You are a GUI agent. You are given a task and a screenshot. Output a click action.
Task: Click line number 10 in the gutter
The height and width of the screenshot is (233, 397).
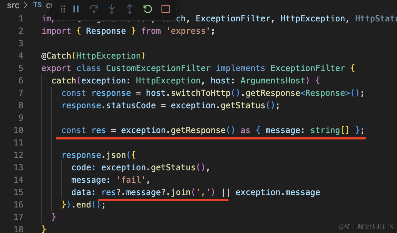(19, 130)
